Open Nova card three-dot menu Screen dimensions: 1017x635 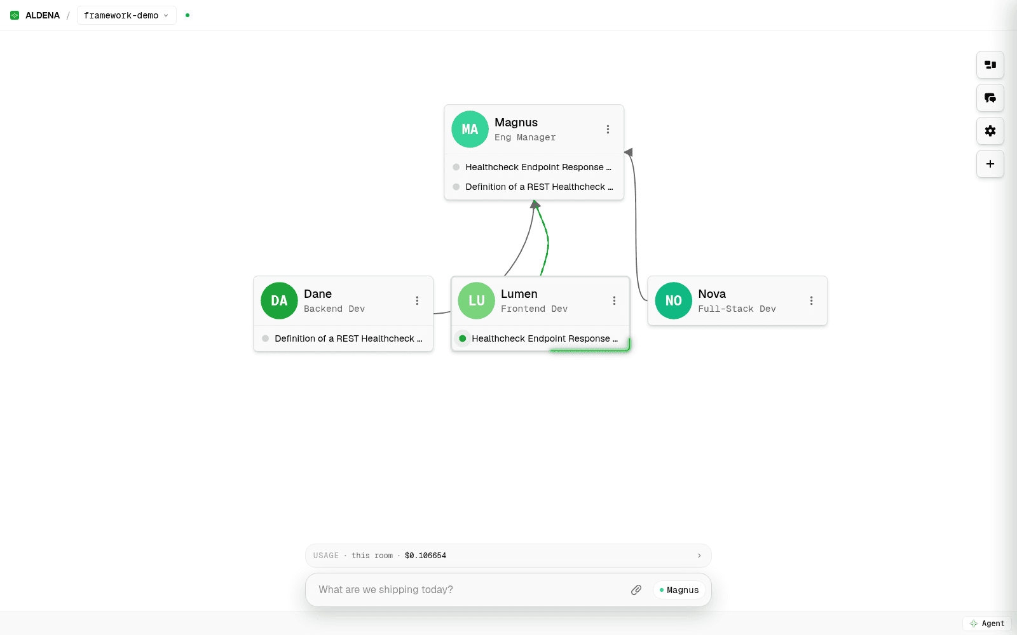[x=811, y=301]
